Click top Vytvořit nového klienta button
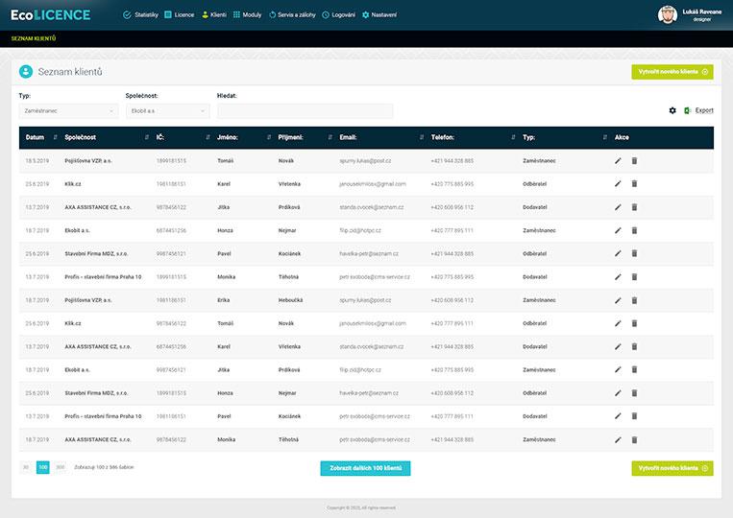Screen dimensions: 733x518 [x=672, y=72]
